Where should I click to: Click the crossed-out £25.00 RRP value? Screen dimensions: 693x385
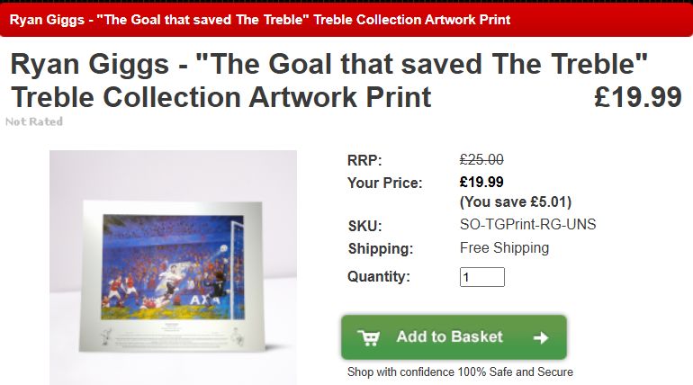click(x=481, y=160)
